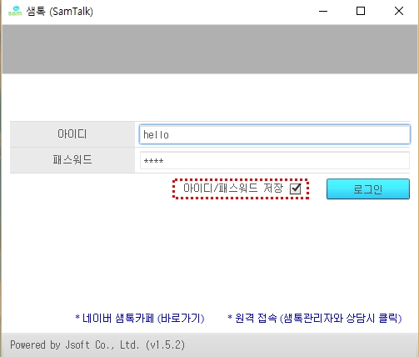Viewport: 419px width, 357px height.
Task: Click the asterisk before 원격 접속
Action: (x=230, y=316)
